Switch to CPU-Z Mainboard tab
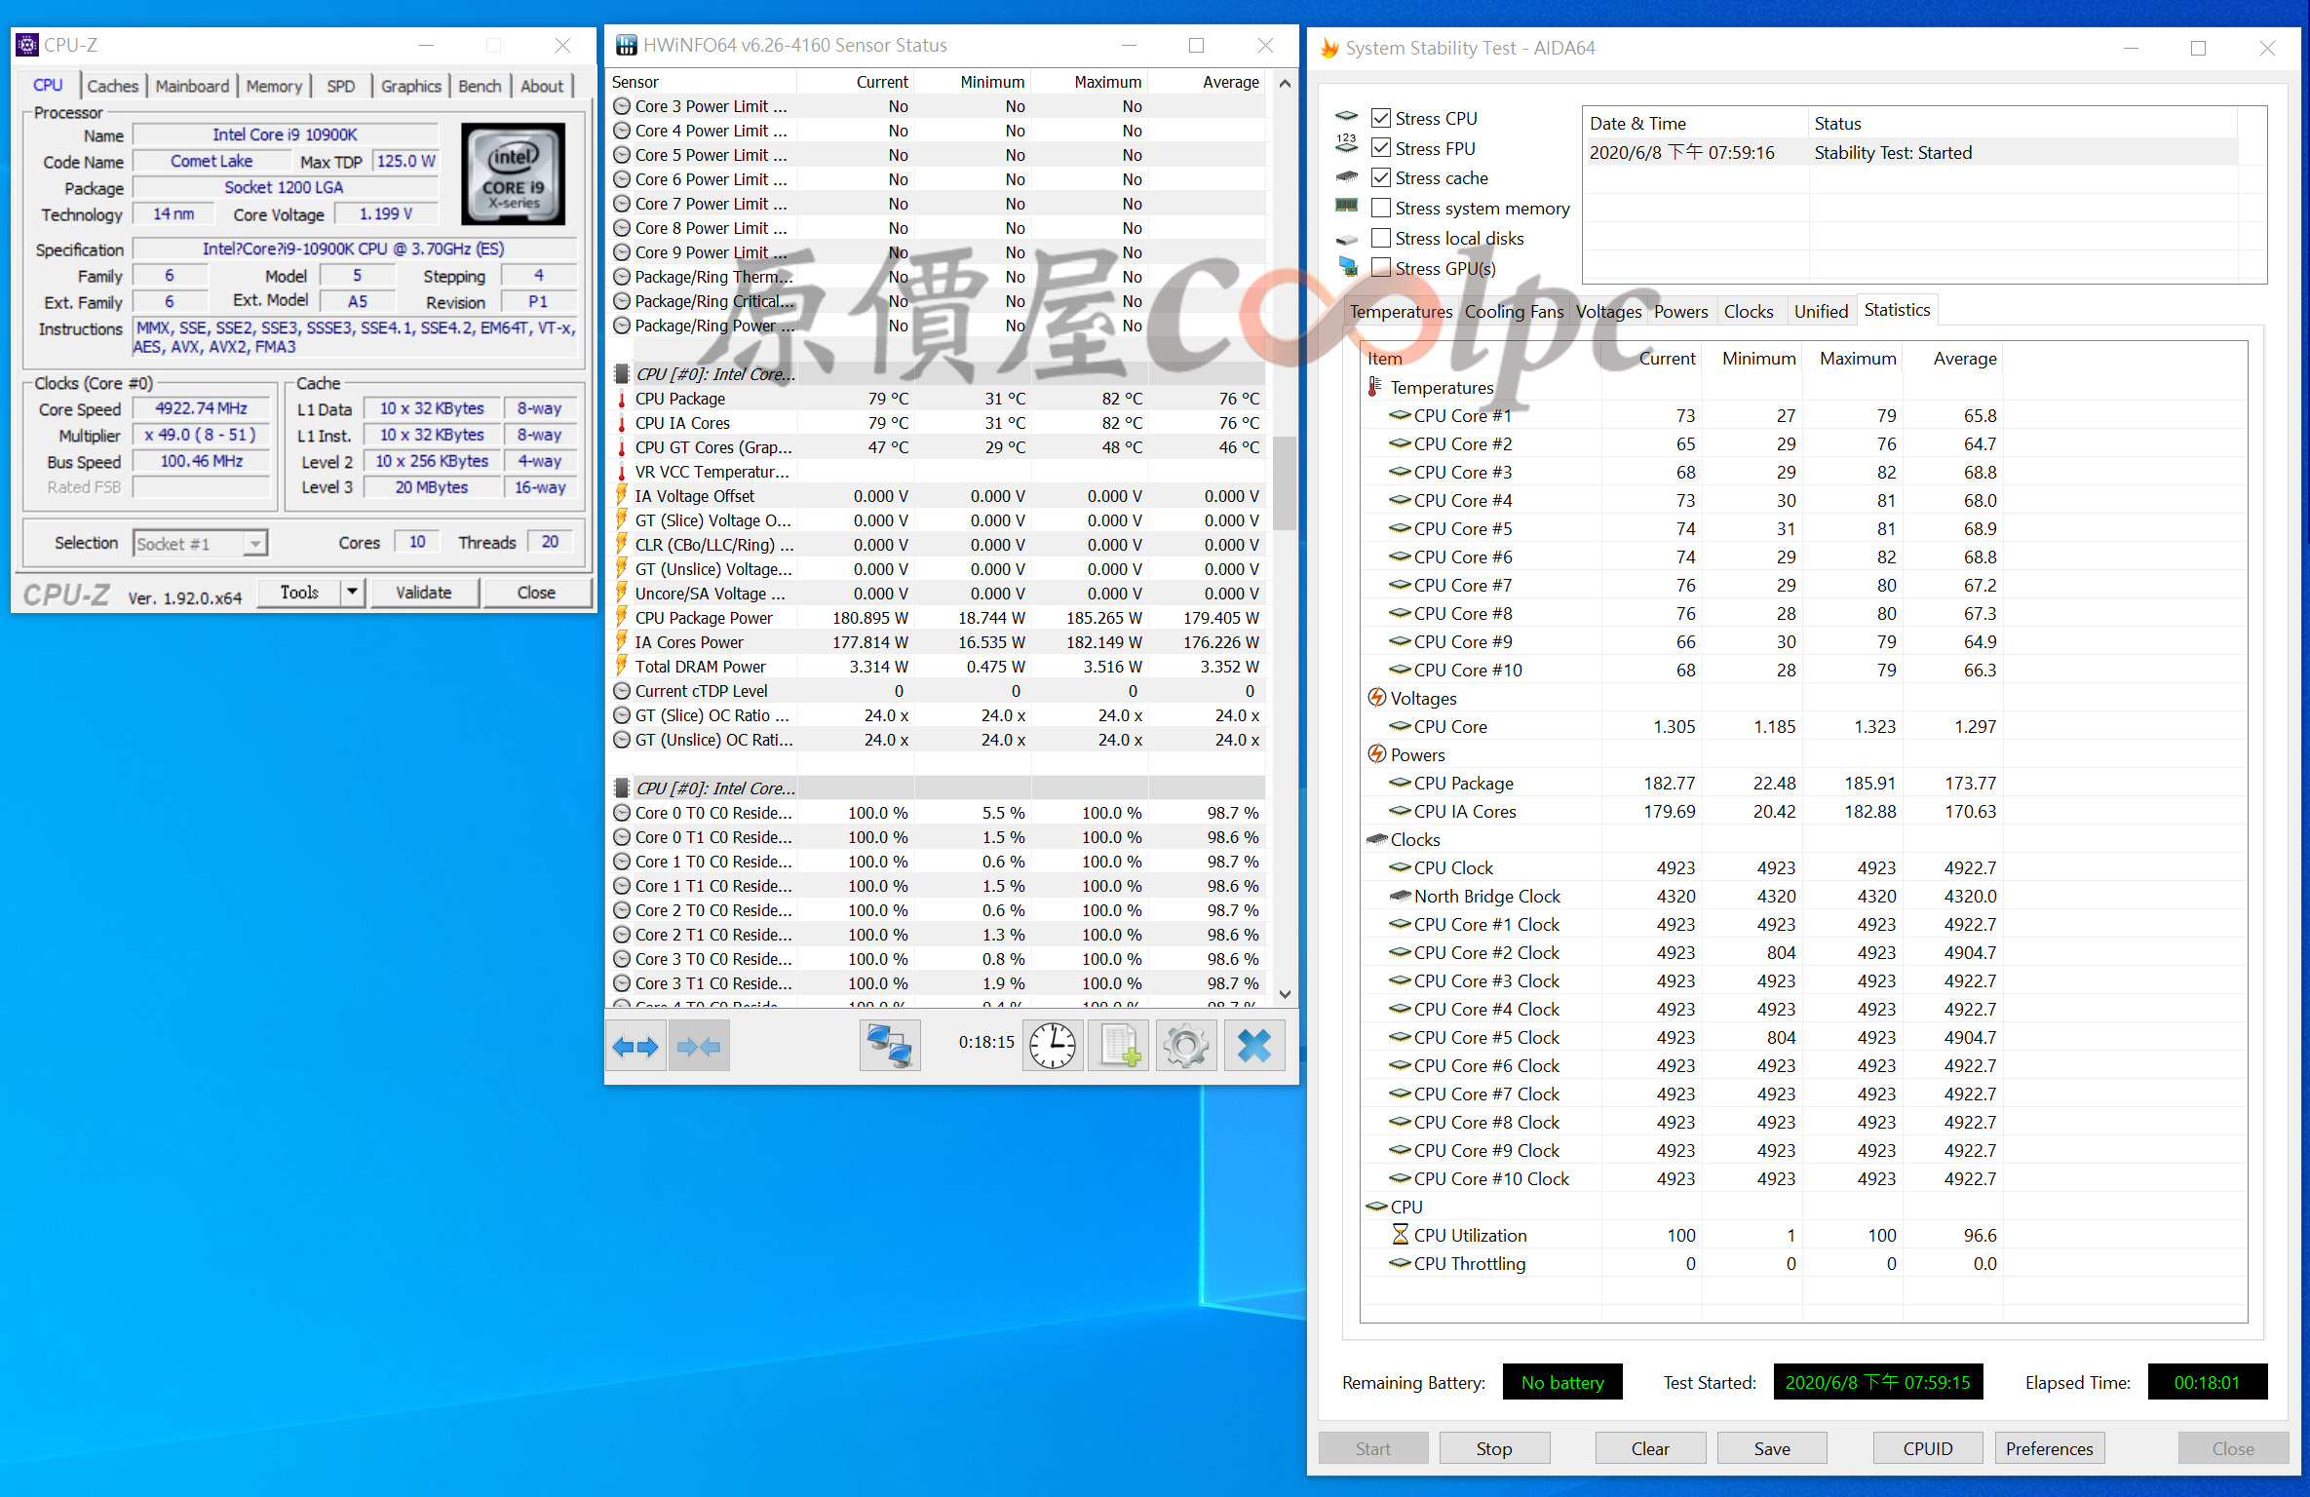This screenshot has height=1497, width=2310. pos(192,86)
